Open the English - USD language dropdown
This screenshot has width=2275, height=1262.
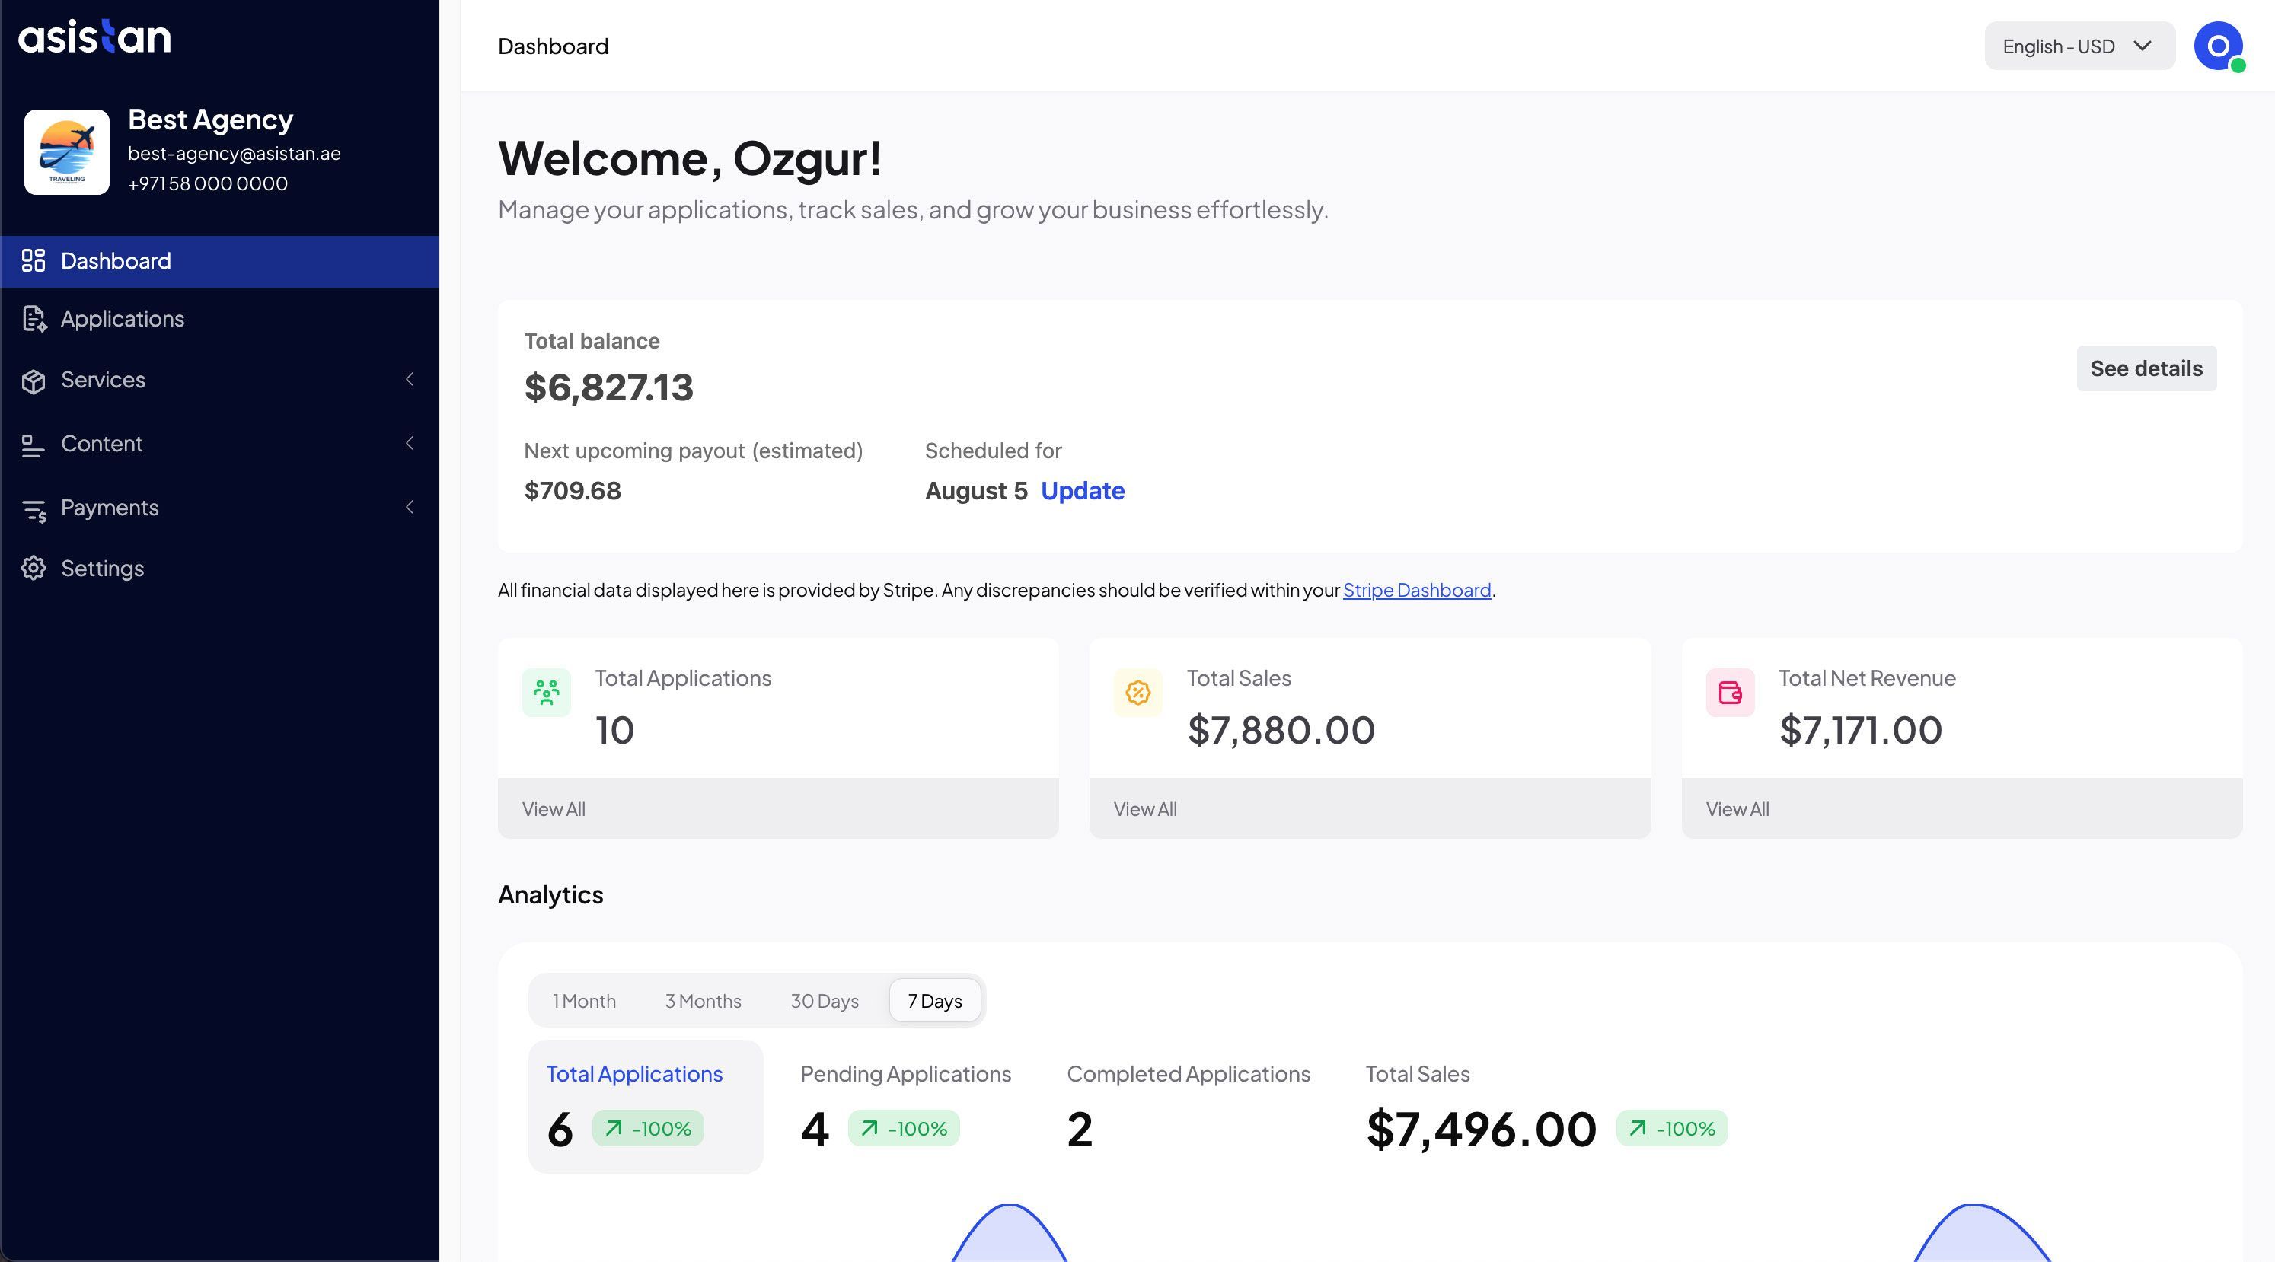coord(2079,46)
